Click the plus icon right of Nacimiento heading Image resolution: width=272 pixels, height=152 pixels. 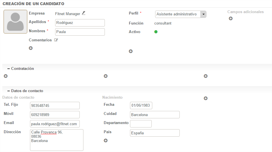click(x=205, y=98)
